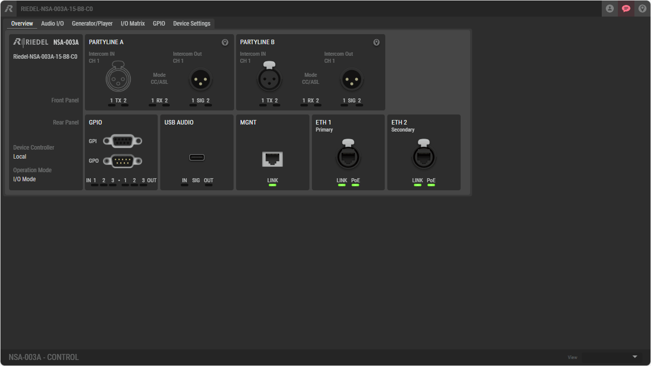651x366 pixels.
Task: Select Partyline B Intercom Out XLR connector
Action: tap(352, 79)
